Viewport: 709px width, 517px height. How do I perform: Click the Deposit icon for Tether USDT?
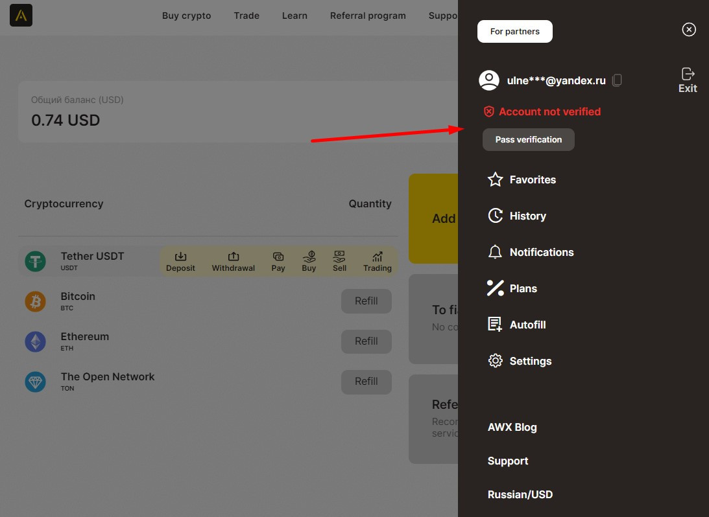pos(180,257)
